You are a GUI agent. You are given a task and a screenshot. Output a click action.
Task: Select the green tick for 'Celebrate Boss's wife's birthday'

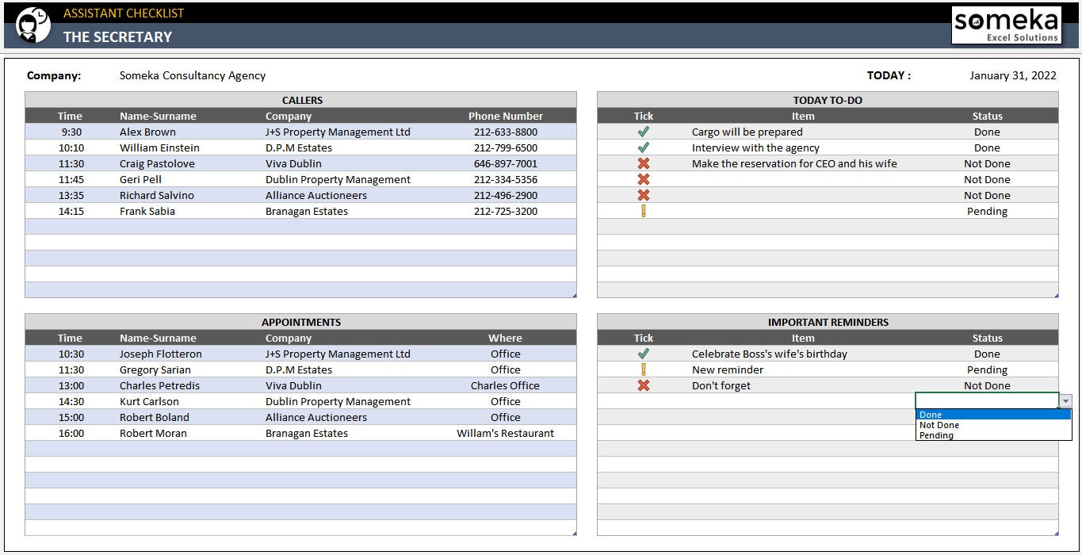643,354
